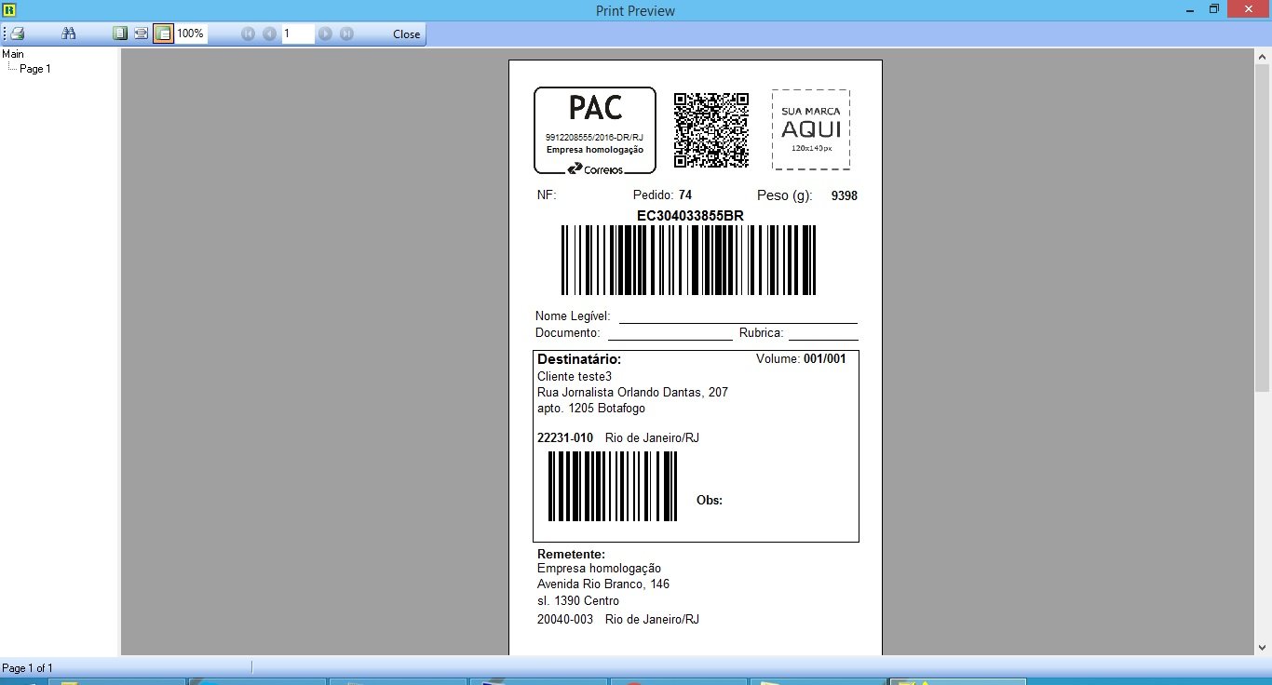Click the QR code on the label

coord(711,129)
